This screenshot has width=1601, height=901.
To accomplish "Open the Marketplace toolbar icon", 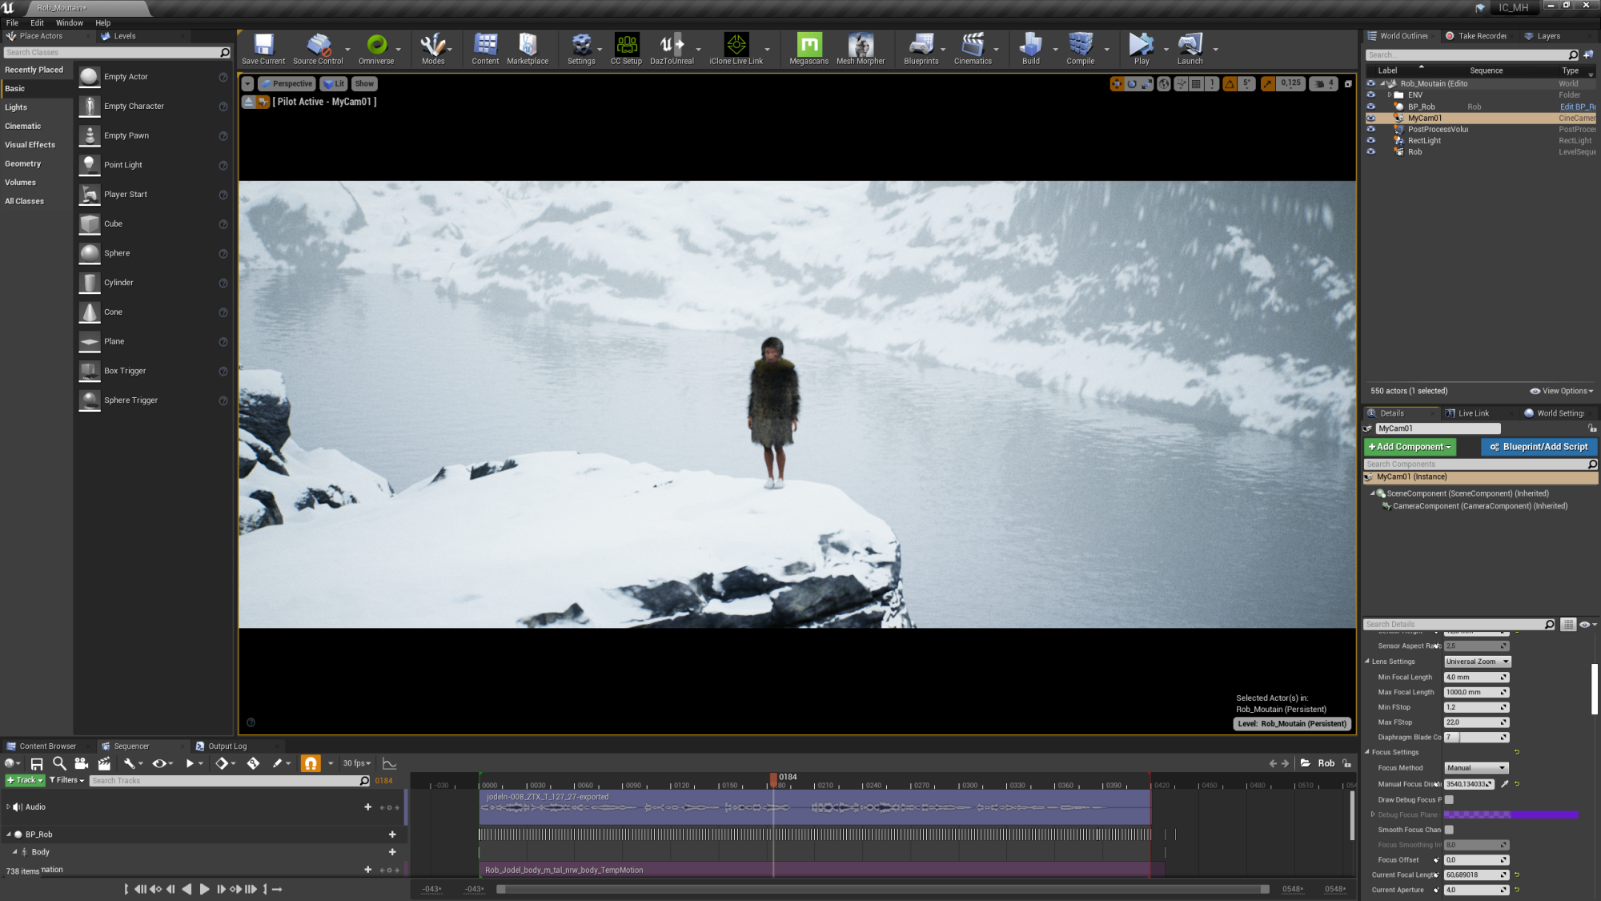I will 528,48.
